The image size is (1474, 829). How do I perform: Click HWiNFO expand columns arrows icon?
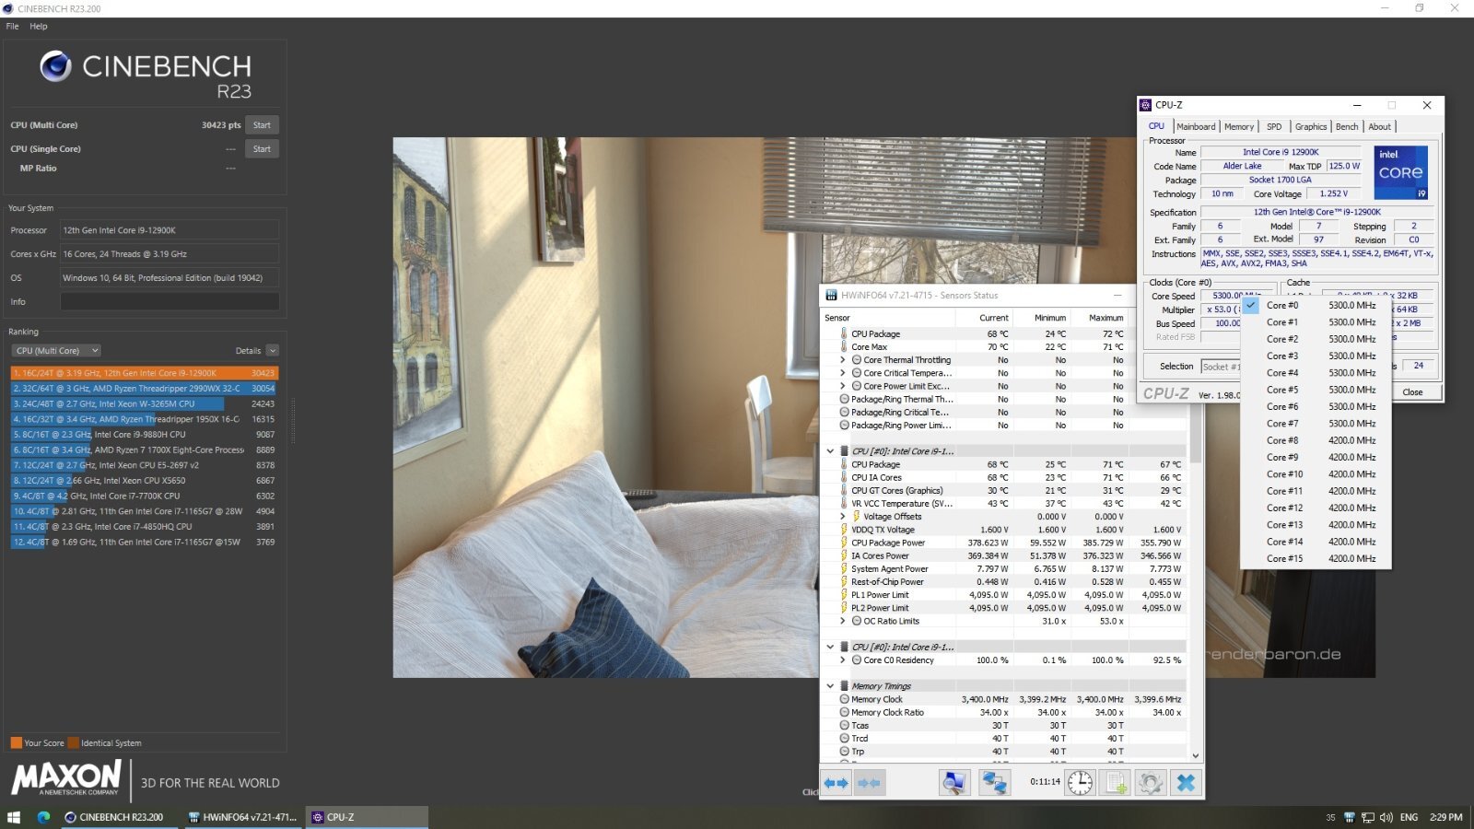836,783
